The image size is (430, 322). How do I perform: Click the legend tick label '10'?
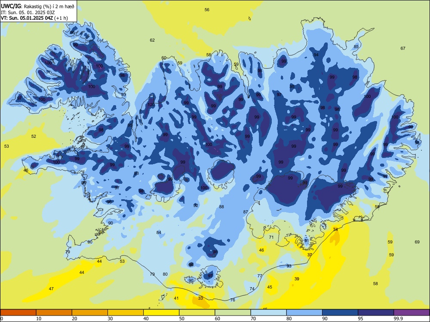39,319
